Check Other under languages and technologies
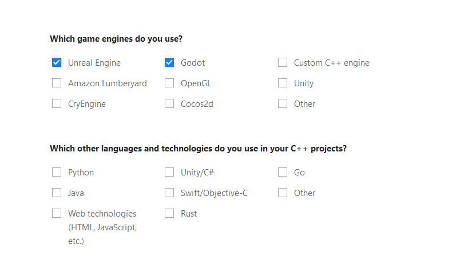Viewport: 468px width, 276px height. click(283, 193)
